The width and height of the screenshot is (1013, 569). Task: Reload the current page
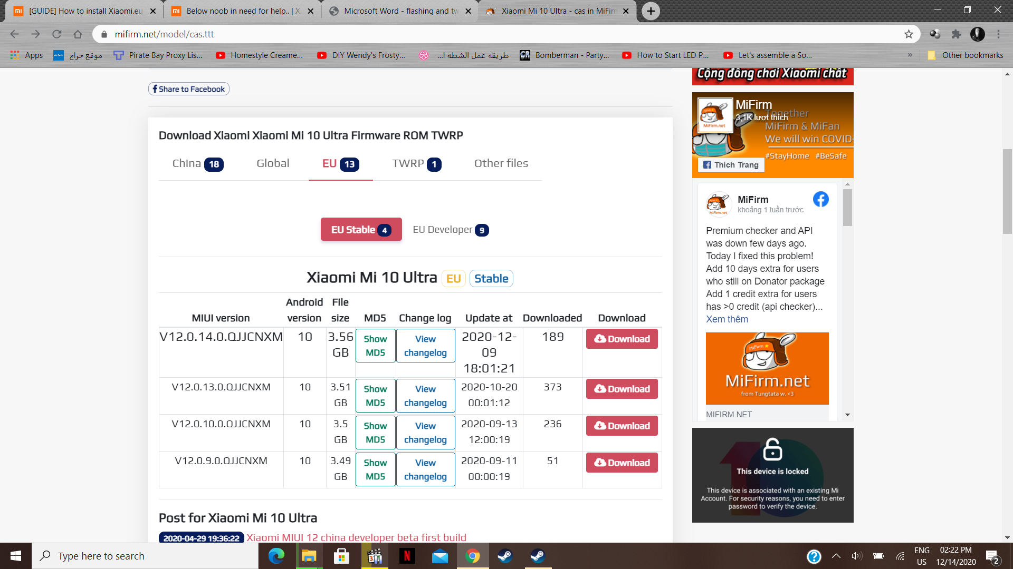56,34
